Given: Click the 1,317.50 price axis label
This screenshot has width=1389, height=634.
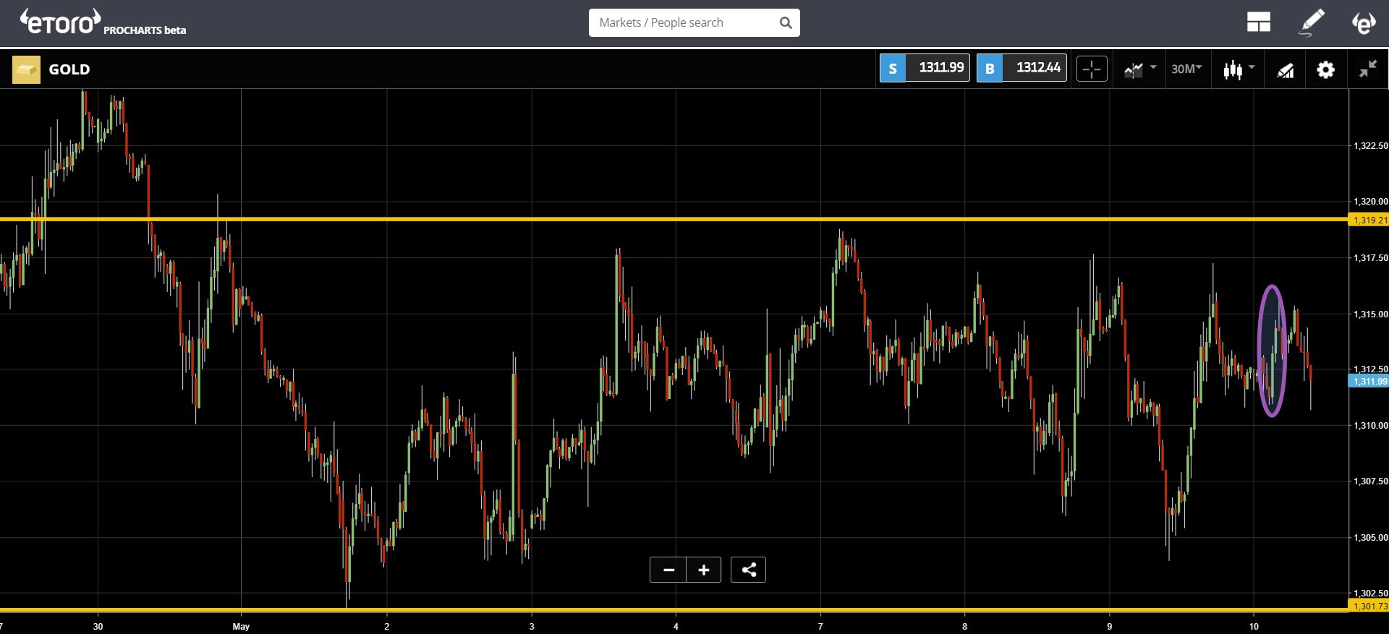Looking at the screenshot, I should click(x=1370, y=258).
